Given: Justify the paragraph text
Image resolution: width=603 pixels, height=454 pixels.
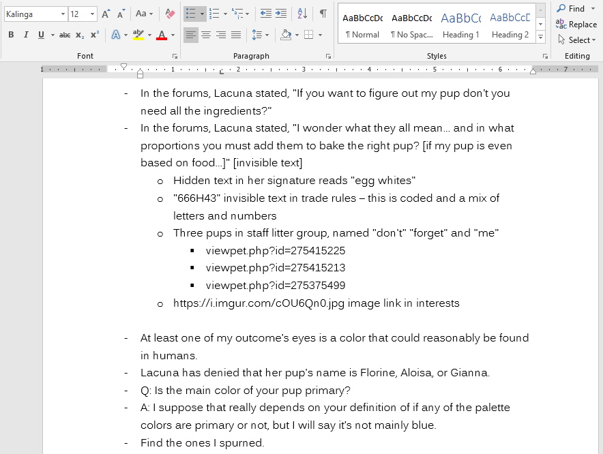Looking at the screenshot, I should click(236, 35).
